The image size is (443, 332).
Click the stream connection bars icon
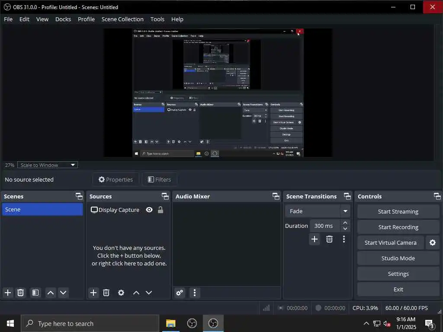[266, 308]
